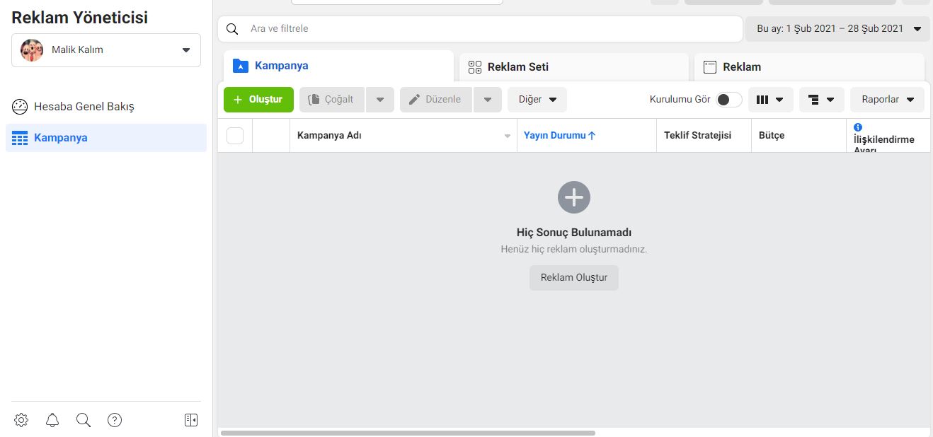Click the Malik Kalım profile picture
Viewport: 933px width, 437px height.
tap(32, 50)
